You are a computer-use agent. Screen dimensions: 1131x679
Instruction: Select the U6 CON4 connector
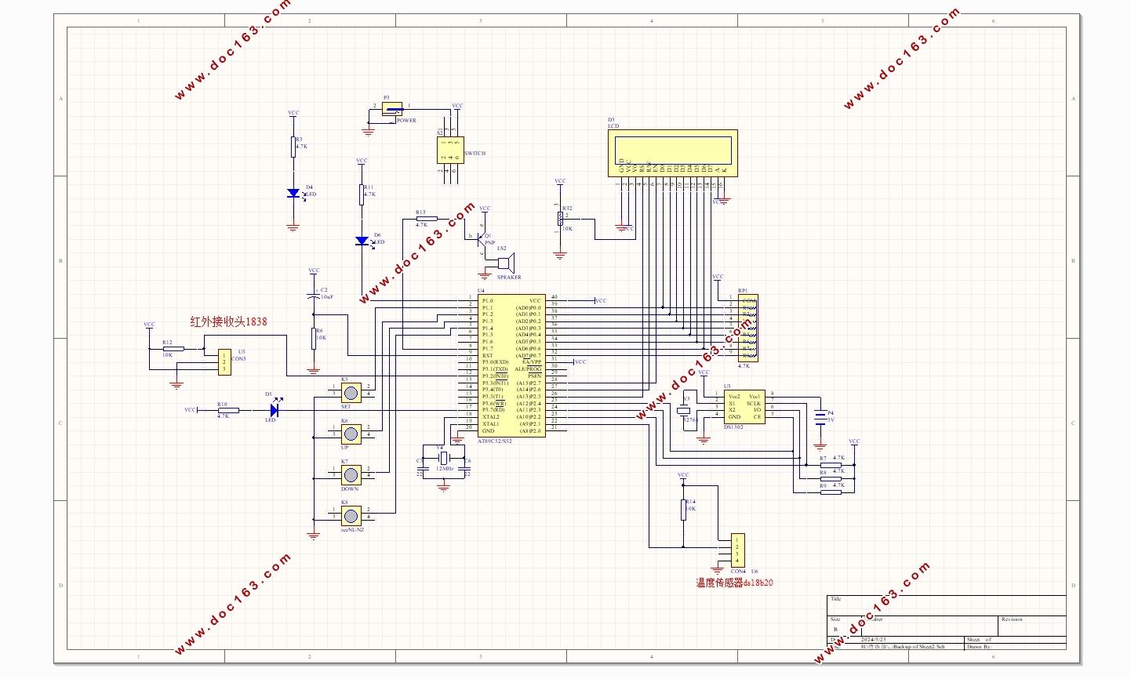(x=737, y=550)
